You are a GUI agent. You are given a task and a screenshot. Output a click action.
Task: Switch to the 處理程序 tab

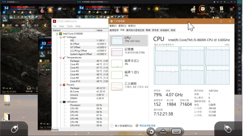click(x=114, y=30)
